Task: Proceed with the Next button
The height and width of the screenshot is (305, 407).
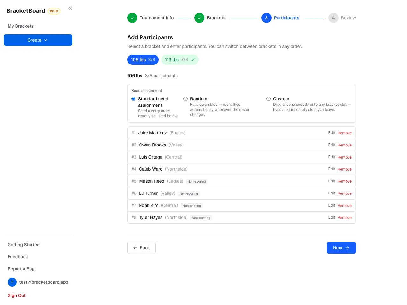Action: pos(341,248)
